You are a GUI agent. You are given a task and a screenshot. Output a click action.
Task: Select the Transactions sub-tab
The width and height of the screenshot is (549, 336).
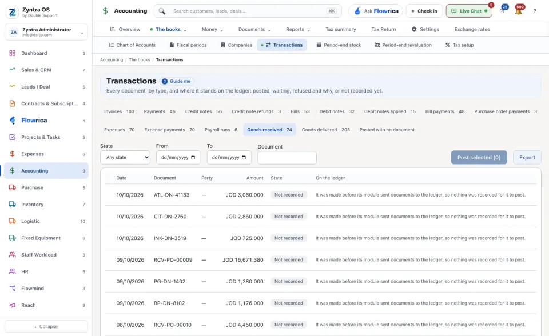pos(282,45)
